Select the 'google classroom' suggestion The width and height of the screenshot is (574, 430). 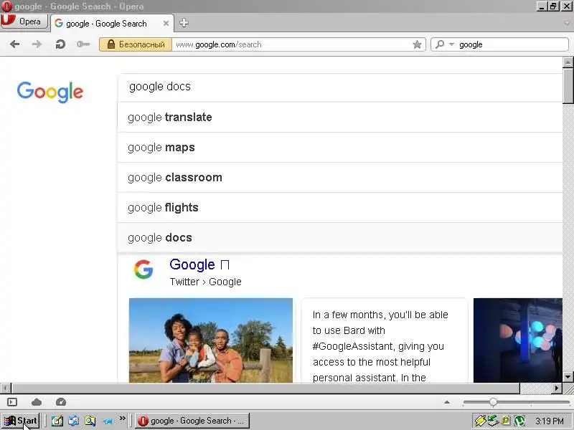(340, 177)
